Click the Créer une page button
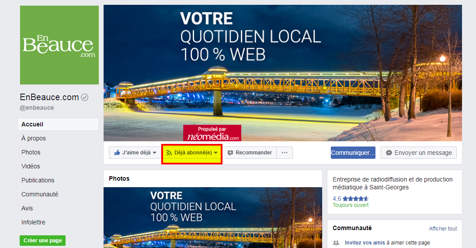Screen dimensions: 476x248 click(42, 241)
